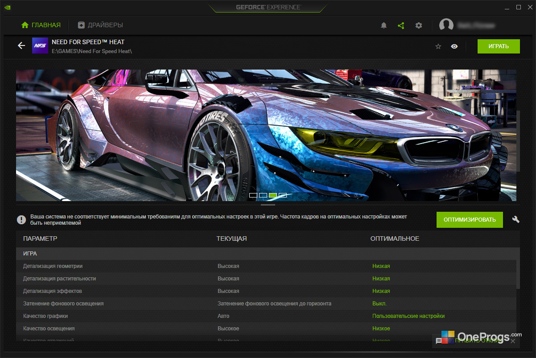Click the car screenshot image
The width and height of the screenshot is (536, 358).
(266, 135)
